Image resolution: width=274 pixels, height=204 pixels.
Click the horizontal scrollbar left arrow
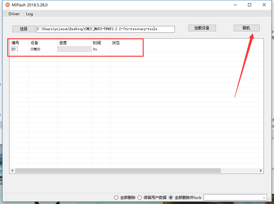12,170
